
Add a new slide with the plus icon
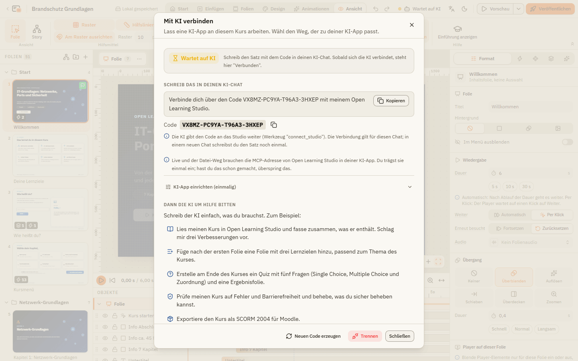[x=85, y=57]
